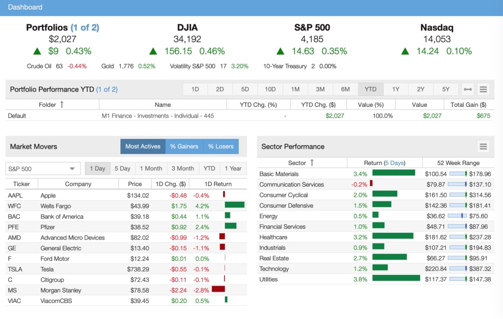The width and height of the screenshot is (503, 319).
Task: Click the WFC ticker
Action: pos(14,206)
